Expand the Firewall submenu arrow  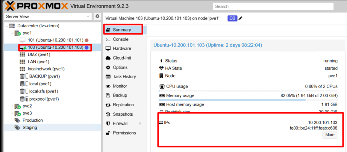(x=140, y=124)
